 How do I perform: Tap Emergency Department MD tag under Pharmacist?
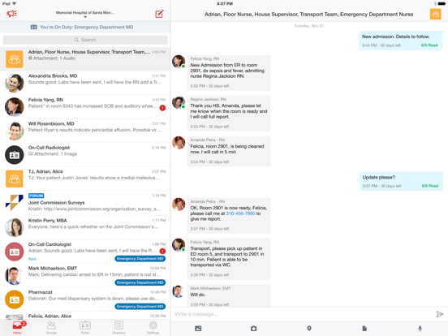click(x=140, y=307)
